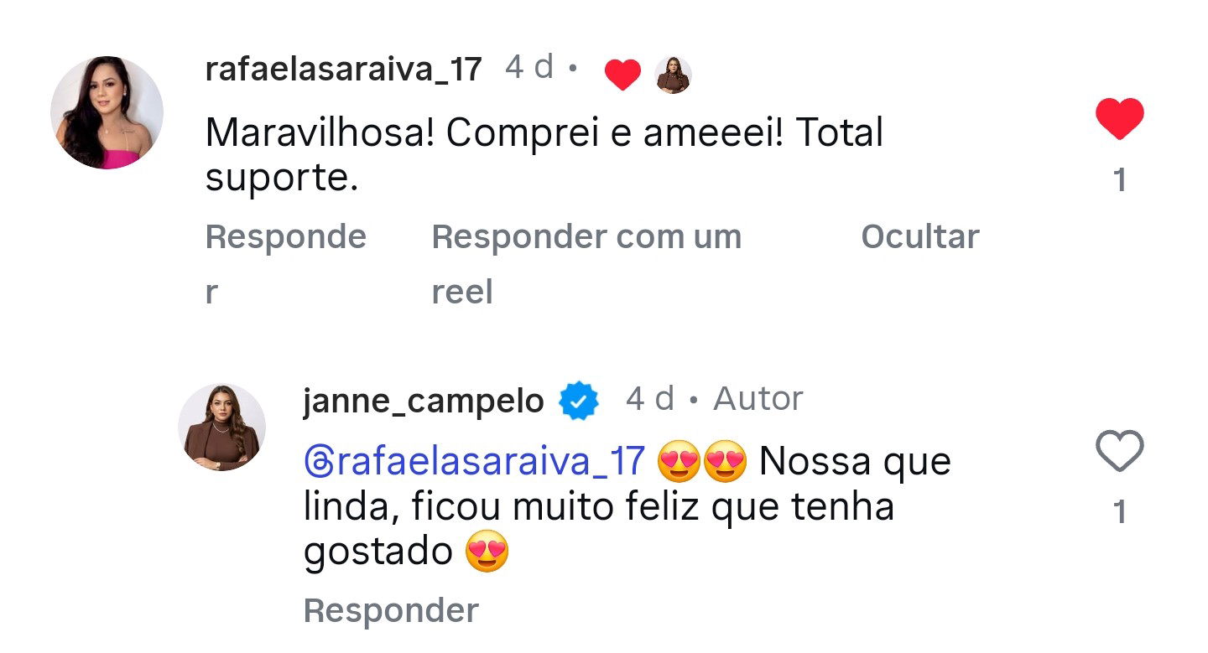Tap the rafaelasaraiva_17 username on the first comment
The height and width of the screenshot is (653, 1208).
pyautogui.click(x=343, y=69)
